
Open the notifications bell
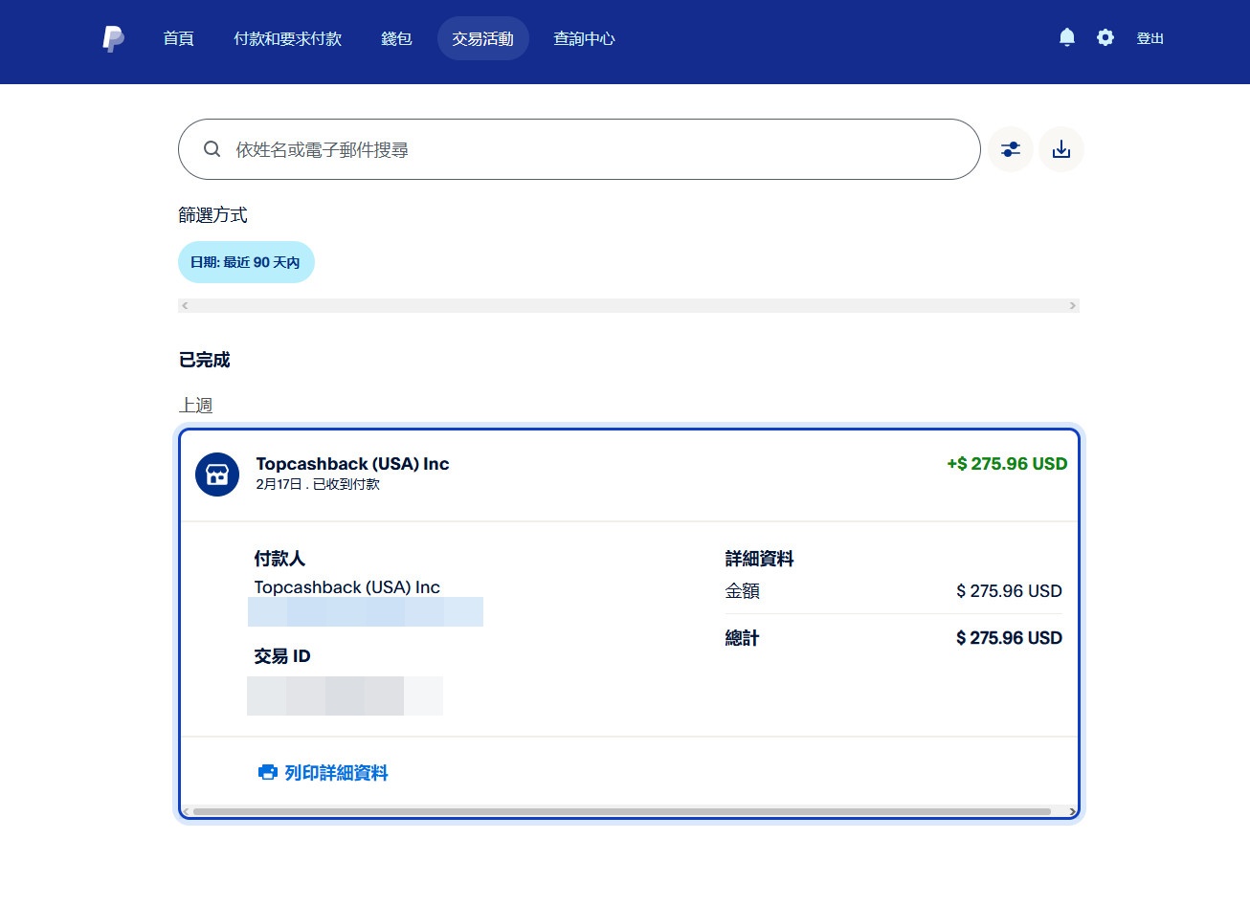1067,37
